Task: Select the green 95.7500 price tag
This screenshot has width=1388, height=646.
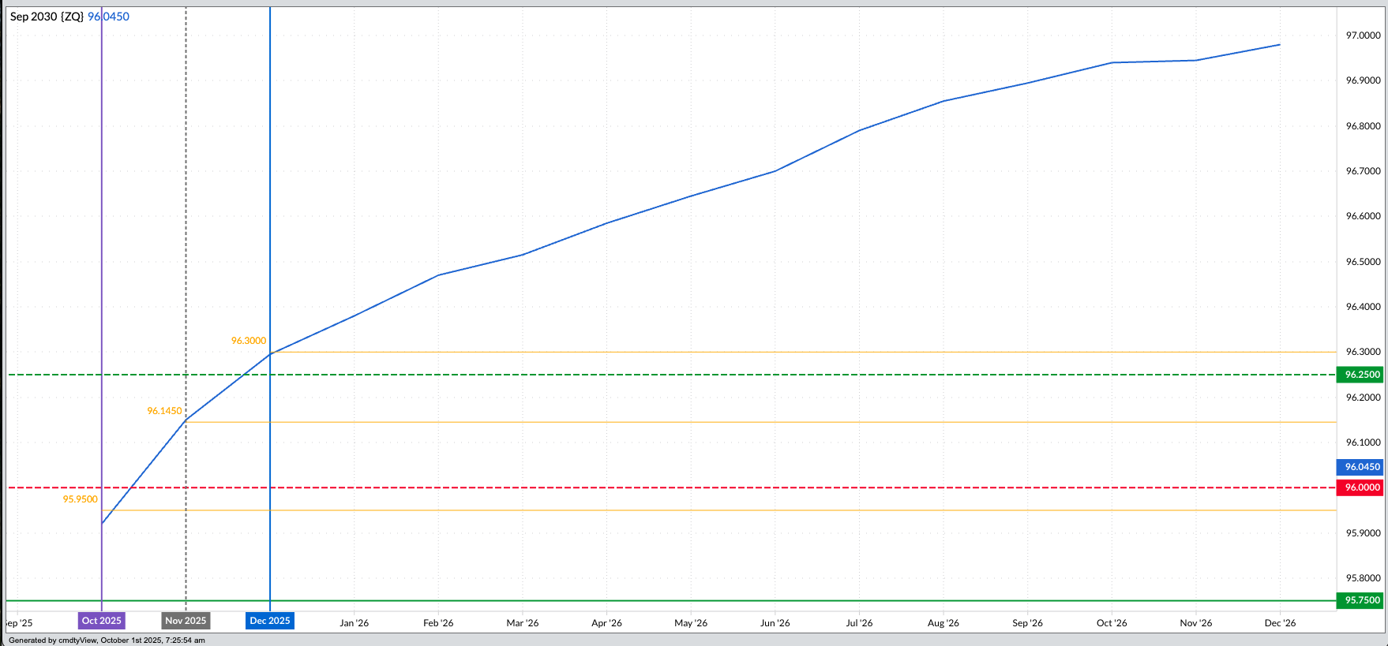Action: point(1362,600)
